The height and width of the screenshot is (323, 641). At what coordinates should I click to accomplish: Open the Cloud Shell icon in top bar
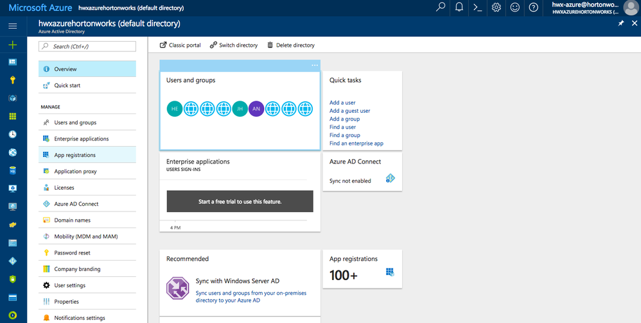[477, 8]
